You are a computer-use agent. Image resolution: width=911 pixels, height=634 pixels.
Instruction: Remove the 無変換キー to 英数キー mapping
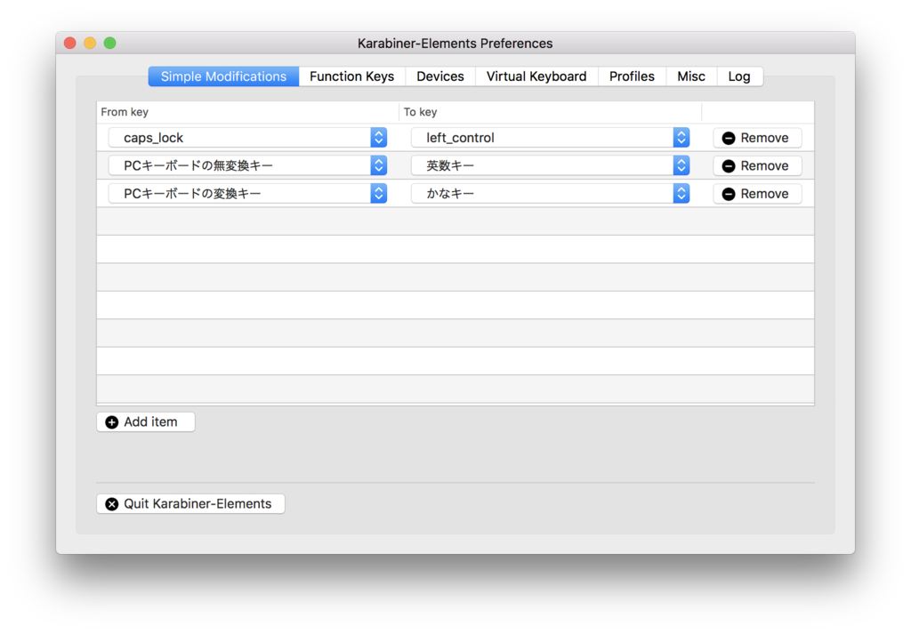(757, 165)
